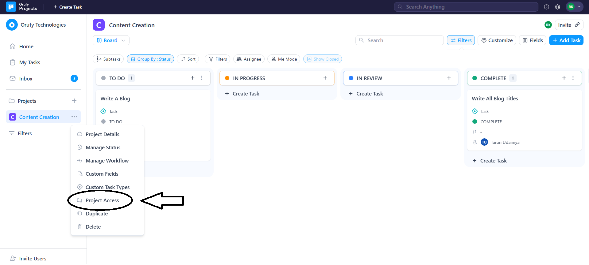The image size is (589, 265).
Task: Click the priority arrows icon on blog titles card
Action: tap(475, 132)
